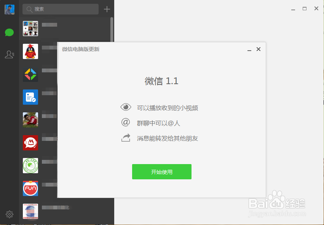
Task: Open the QQ penguin avatar conversation
Action: point(30,51)
